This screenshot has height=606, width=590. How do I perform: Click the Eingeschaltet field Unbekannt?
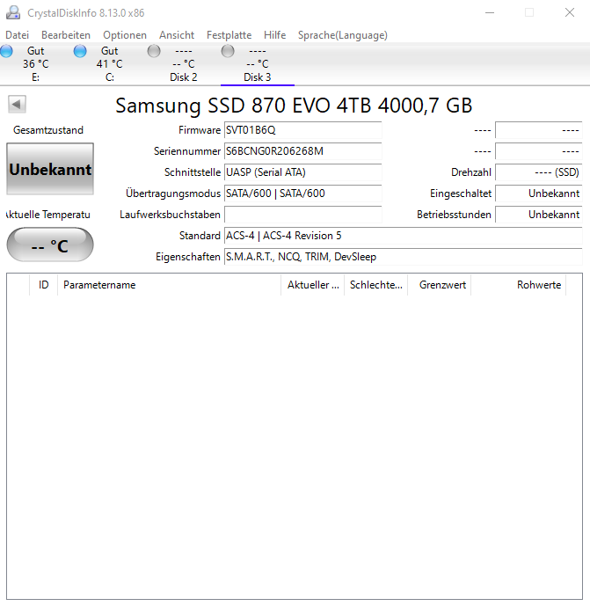click(x=539, y=193)
